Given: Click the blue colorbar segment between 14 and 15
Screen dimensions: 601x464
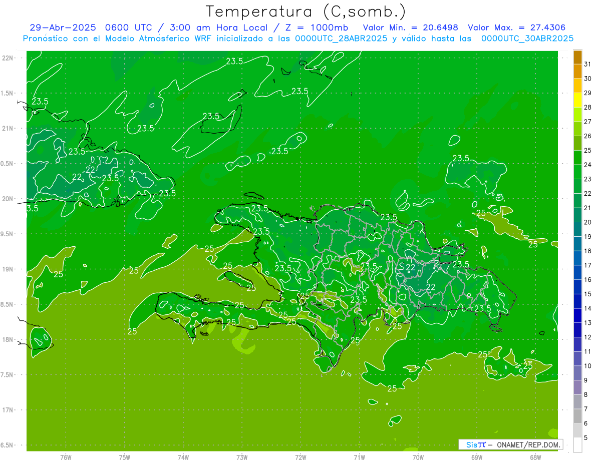Looking at the screenshot, I should [x=577, y=301].
